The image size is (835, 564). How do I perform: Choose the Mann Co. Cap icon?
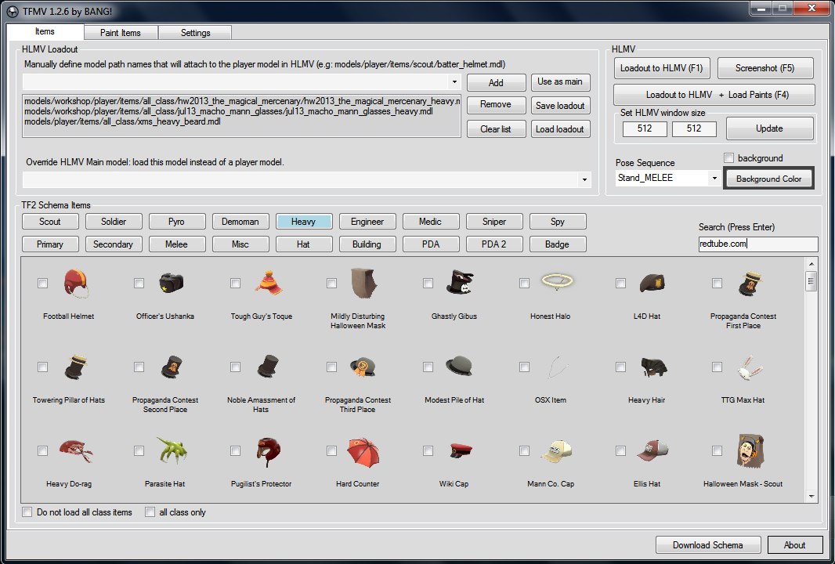click(556, 451)
